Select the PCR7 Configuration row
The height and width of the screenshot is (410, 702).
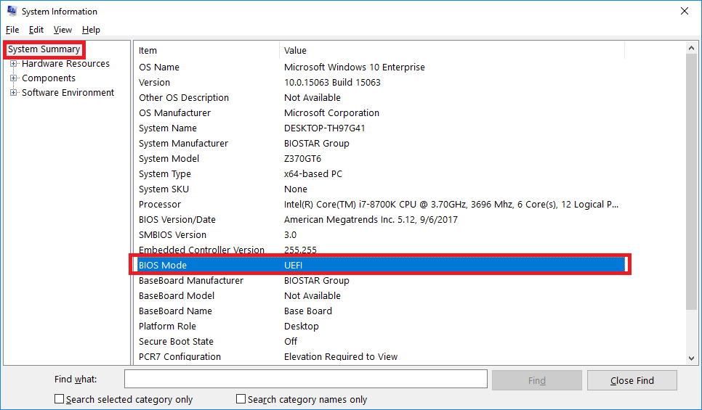(381, 356)
